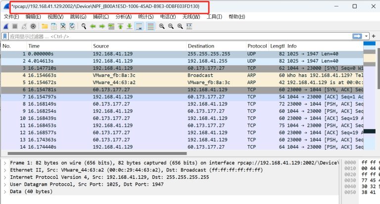Apply display filter with arrow button

pos(357,36)
